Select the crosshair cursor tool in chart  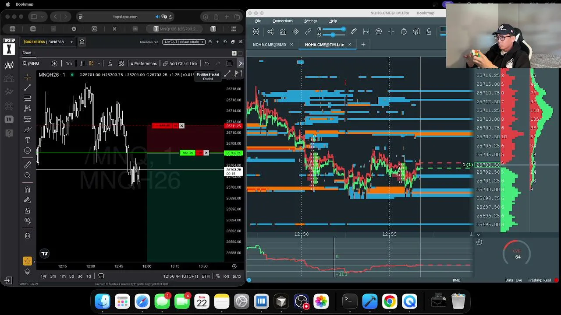(27, 77)
